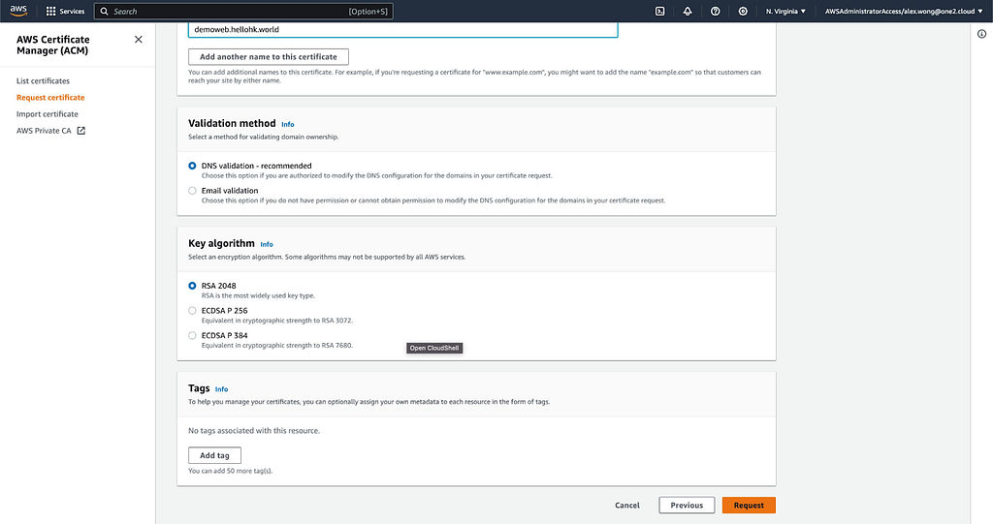993x524 pixels.
Task: Click the search magnifier icon
Action: pyautogui.click(x=105, y=12)
